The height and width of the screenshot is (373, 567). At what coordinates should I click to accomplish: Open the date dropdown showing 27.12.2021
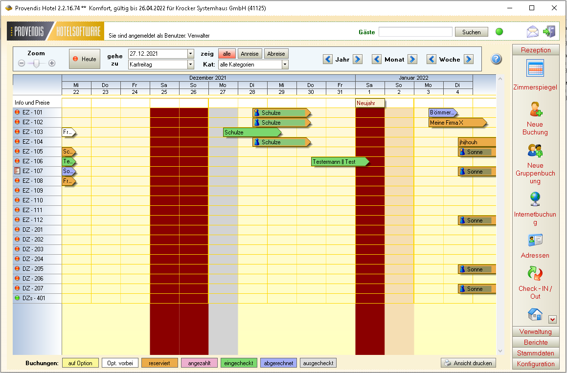(x=190, y=54)
